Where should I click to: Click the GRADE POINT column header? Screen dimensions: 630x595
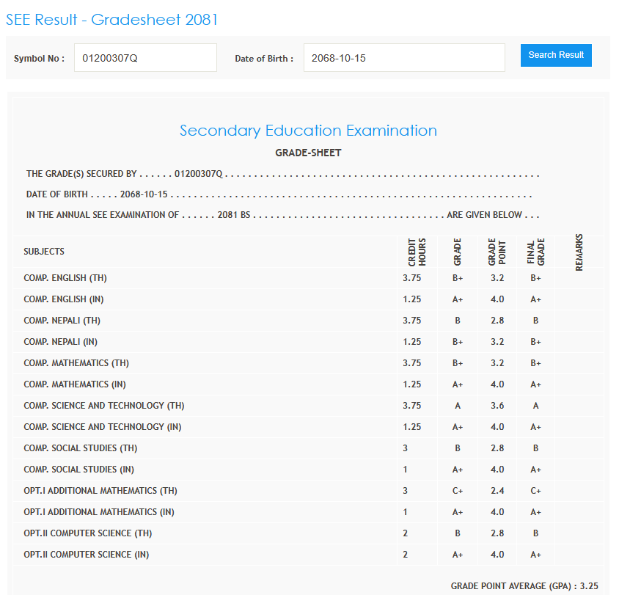497,252
